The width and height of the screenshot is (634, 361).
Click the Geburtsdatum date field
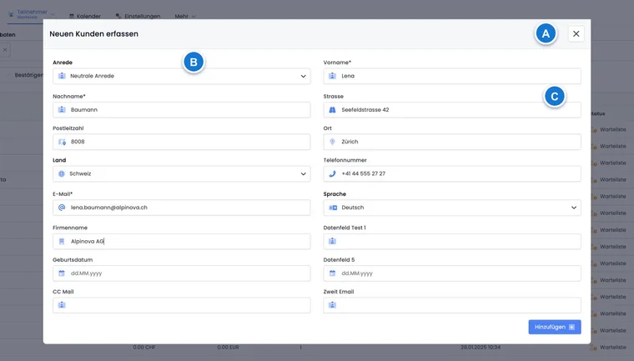(182, 273)
